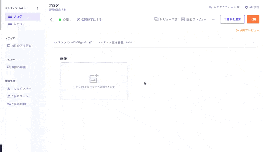
Task: Open the media list 4件のアイテム
Action: tap(19, 46)
